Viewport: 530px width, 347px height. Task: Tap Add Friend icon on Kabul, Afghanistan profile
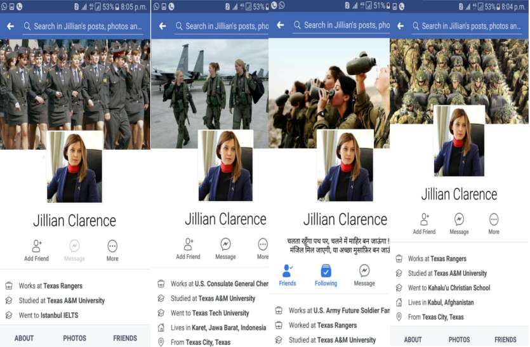tap(424, 219)
